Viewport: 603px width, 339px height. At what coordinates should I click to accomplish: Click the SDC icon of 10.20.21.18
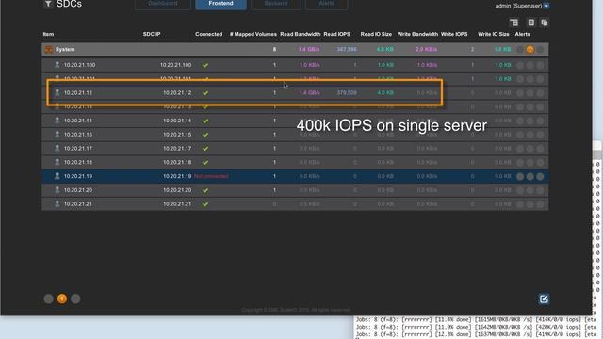(57, 162)
